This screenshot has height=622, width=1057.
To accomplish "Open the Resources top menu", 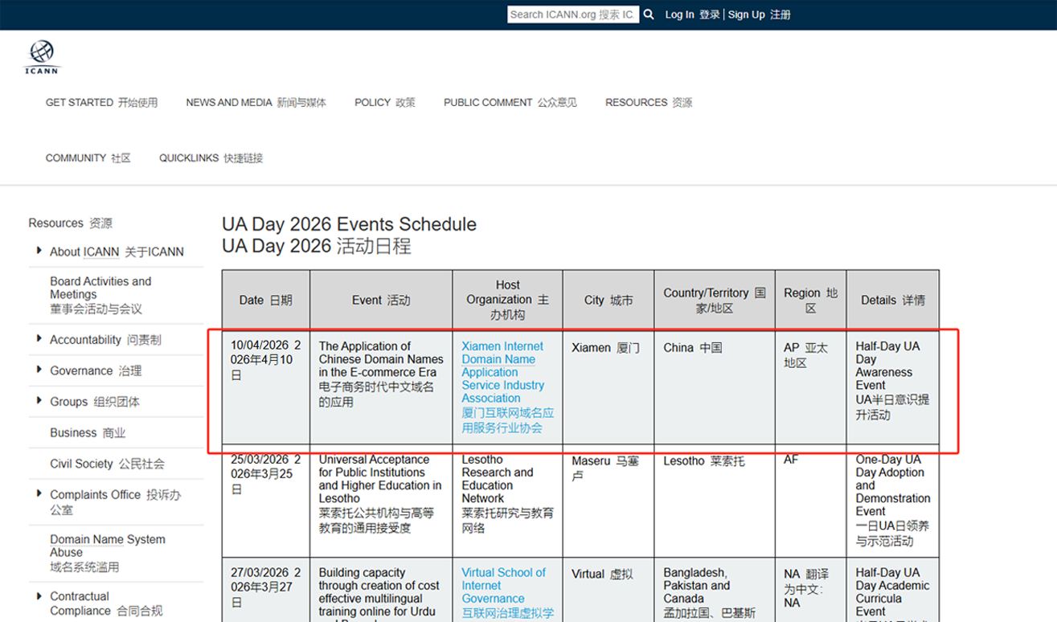I will click(x=648, y=103).
